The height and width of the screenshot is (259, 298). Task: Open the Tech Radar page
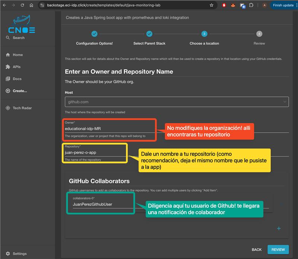(22, 108)
